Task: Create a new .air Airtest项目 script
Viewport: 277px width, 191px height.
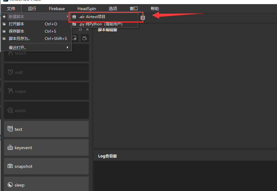Action: tap(105, 17)
